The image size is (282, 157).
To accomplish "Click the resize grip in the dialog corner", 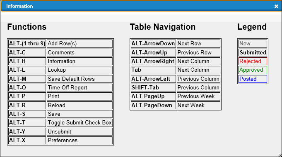I will tap(280, 155).
